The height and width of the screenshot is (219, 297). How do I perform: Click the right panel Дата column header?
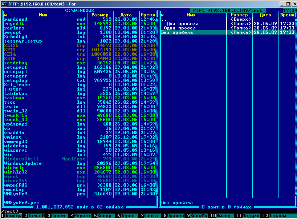pos(265,15)
